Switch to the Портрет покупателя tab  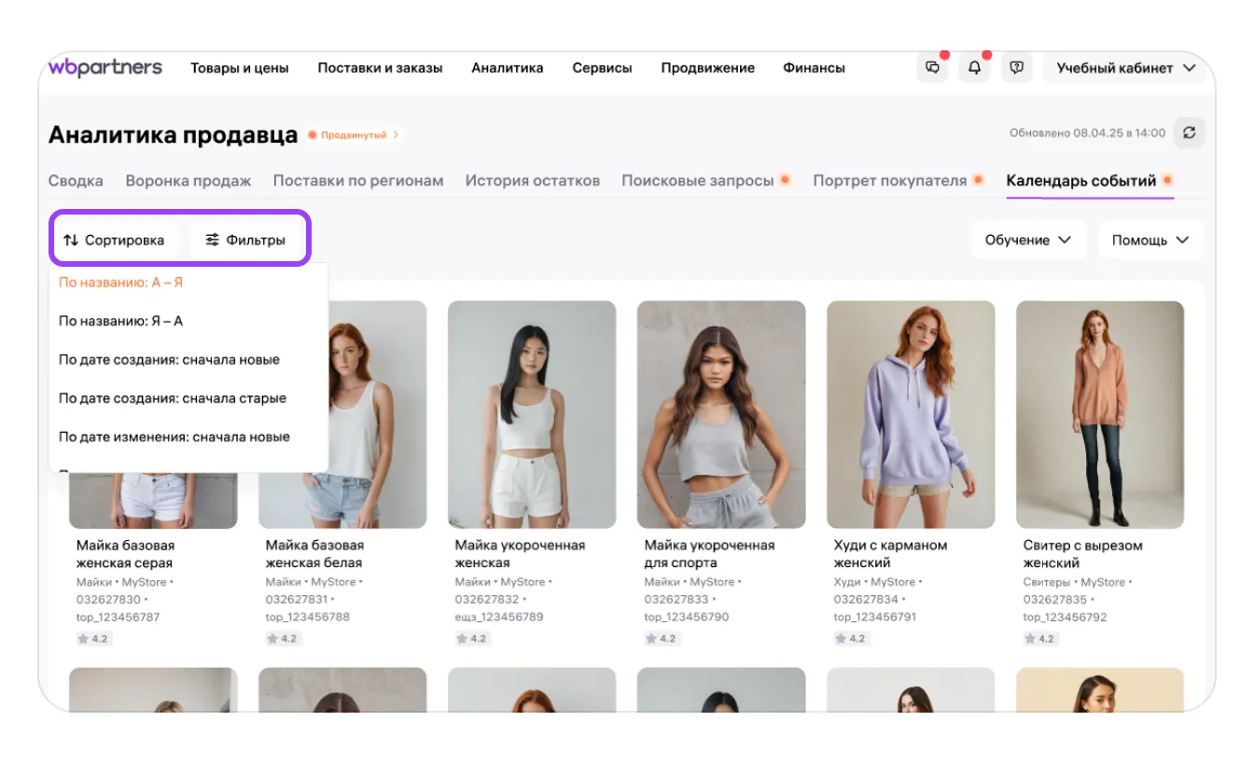point(889,181)
